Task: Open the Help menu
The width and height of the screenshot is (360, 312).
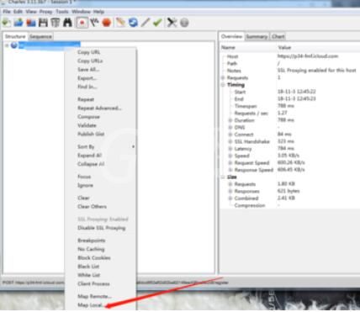Action: click(98, 12)
